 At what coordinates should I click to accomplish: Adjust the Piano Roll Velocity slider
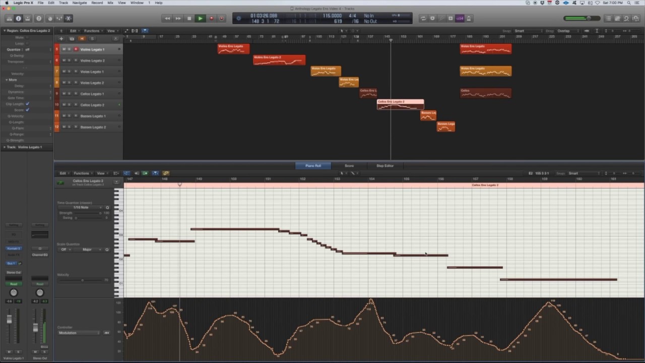tap(81, 280)
